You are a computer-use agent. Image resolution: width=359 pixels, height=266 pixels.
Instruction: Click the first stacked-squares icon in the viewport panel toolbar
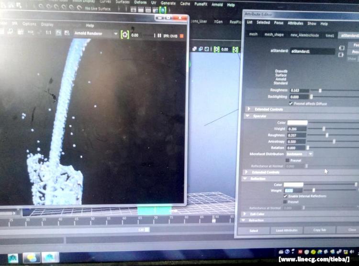(x=195, y=49)
